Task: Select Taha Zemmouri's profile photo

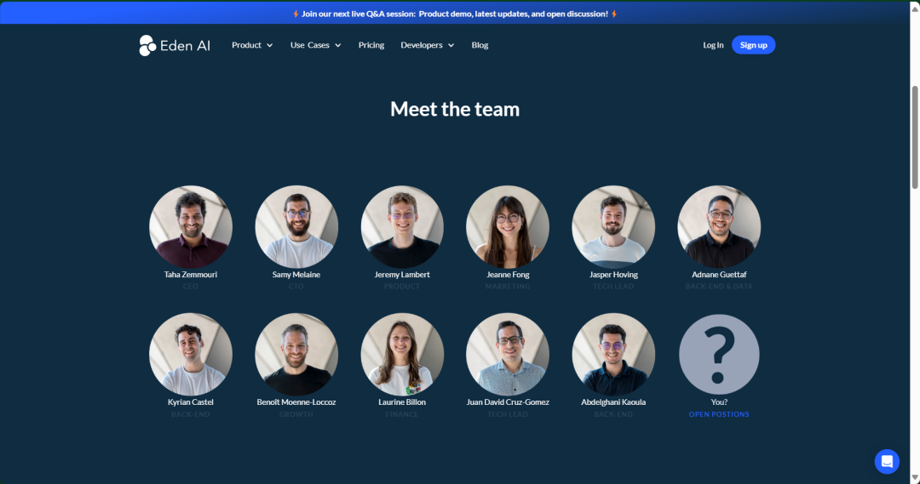Action: [191, 227]
